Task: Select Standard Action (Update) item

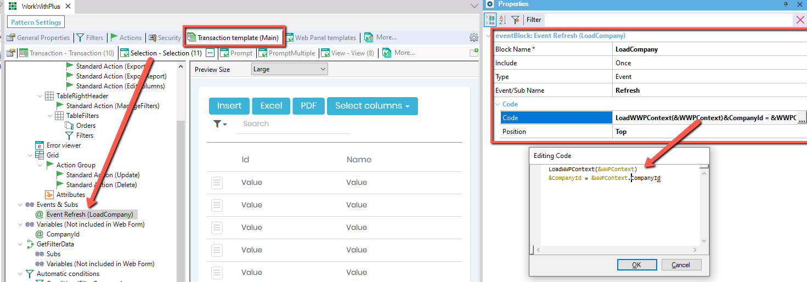Action: pyautogui.click(x=103, y=175)
